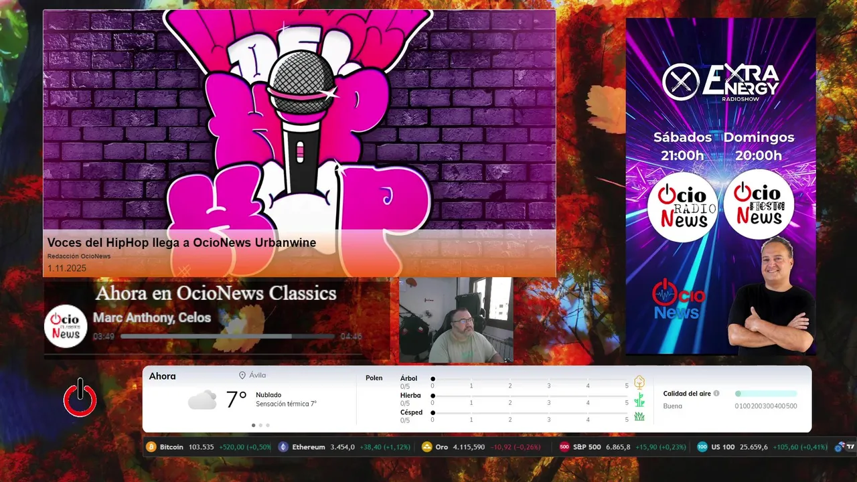Click the US 100 ticker name
Image resolution: width=857 pixels, height=482 pixels.
[722, 447]
